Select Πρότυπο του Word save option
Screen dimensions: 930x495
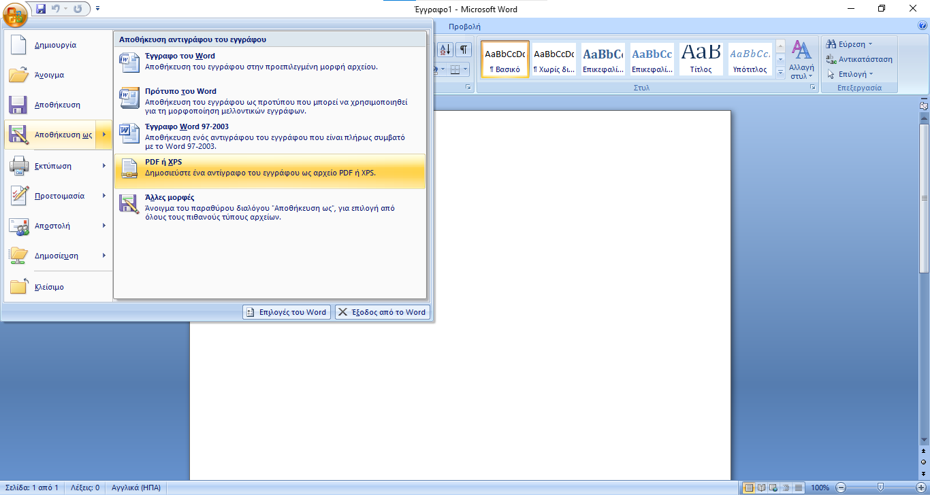click(x=270, y=101)
